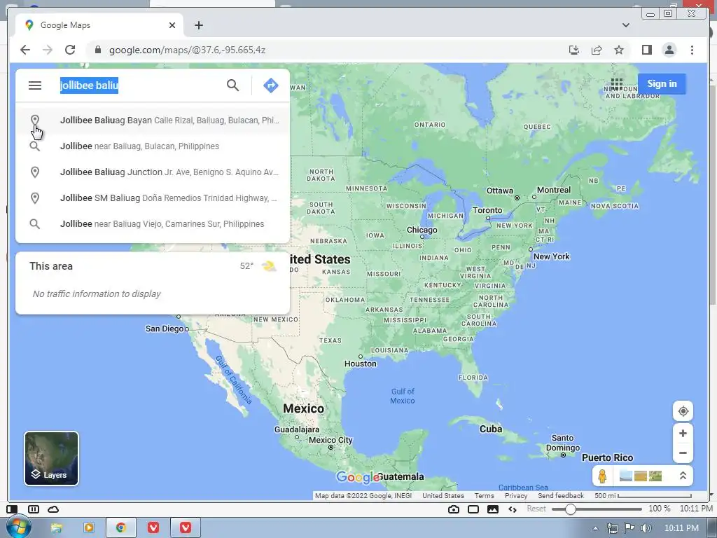The height and width of the screenshot is (538, 717).
Task: Reload the Google Maps page
Action: (x=70, y=50)
